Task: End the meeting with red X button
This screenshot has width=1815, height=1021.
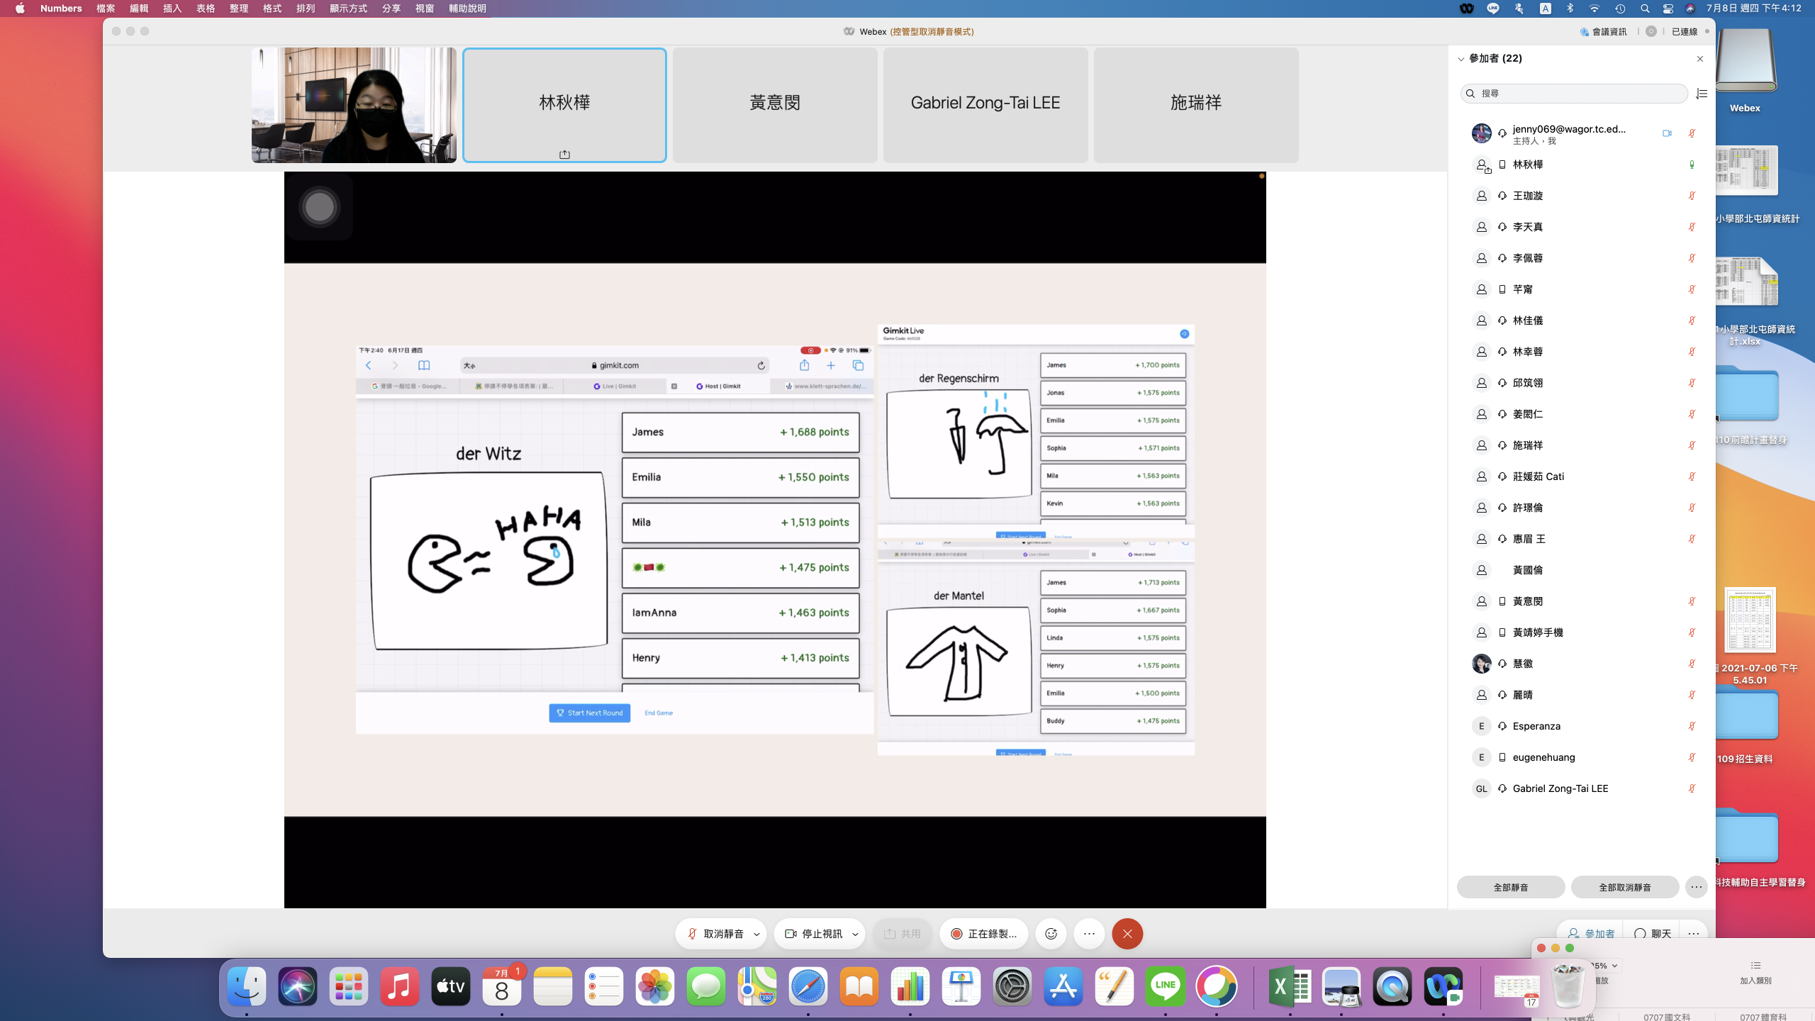Action: click(x=1127, y=934)
